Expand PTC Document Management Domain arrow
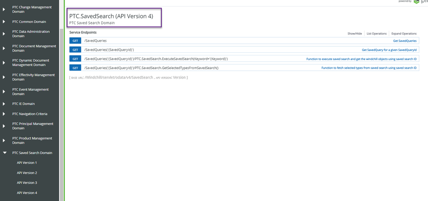Image resolution: width=428 pixels, height=201 pixels. tap(4, 49)
